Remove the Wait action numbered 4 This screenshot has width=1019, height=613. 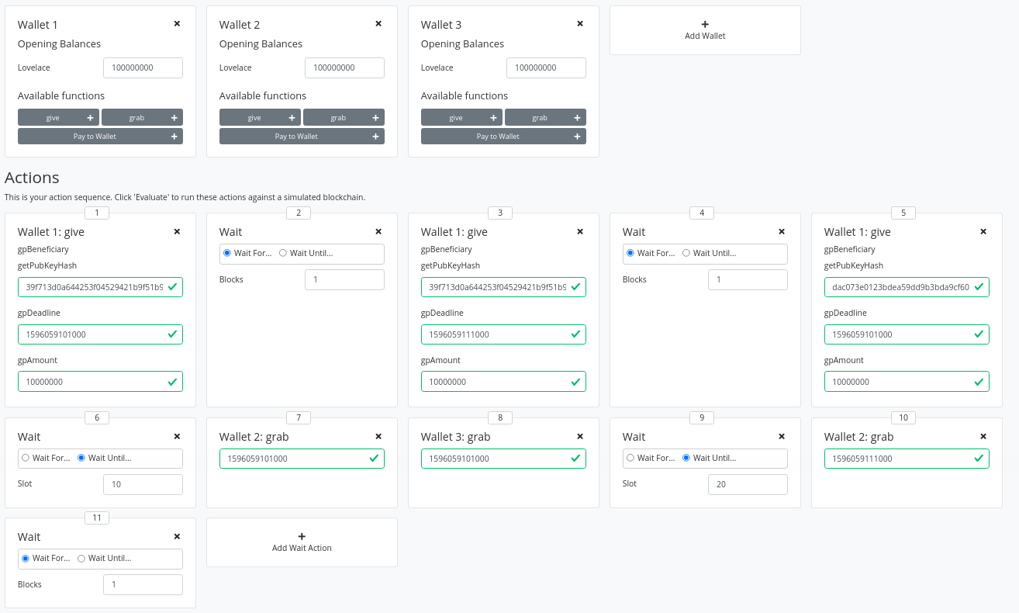pyautogui.click(x=782, y=231)
